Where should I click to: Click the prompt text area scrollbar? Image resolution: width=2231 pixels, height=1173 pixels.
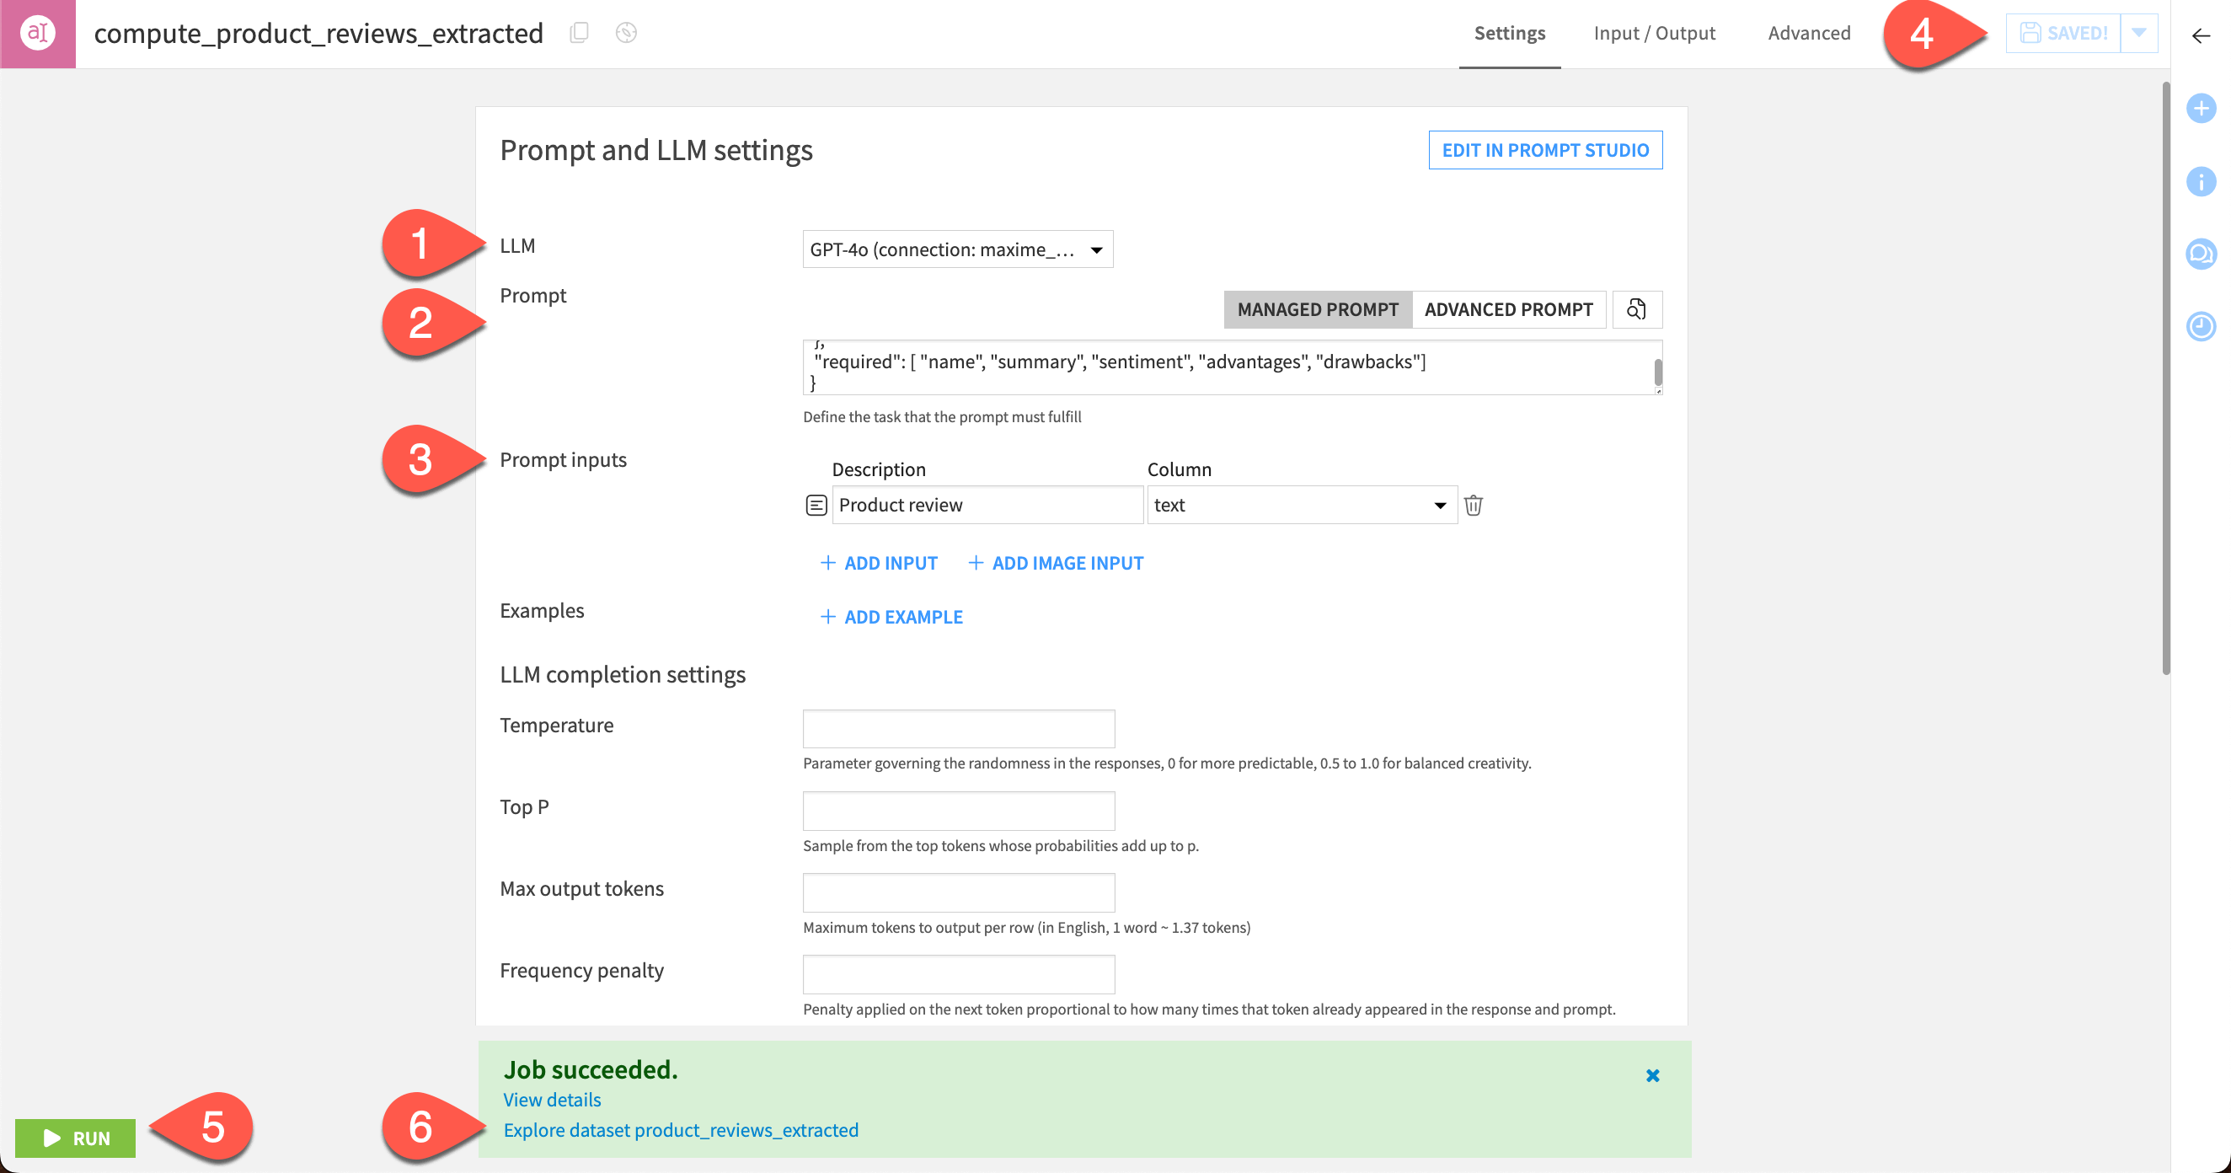coord(1657,372)
